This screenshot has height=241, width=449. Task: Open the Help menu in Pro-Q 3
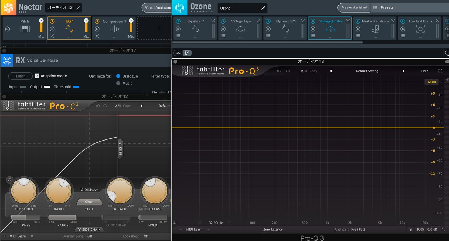click(x=425, y=71)
